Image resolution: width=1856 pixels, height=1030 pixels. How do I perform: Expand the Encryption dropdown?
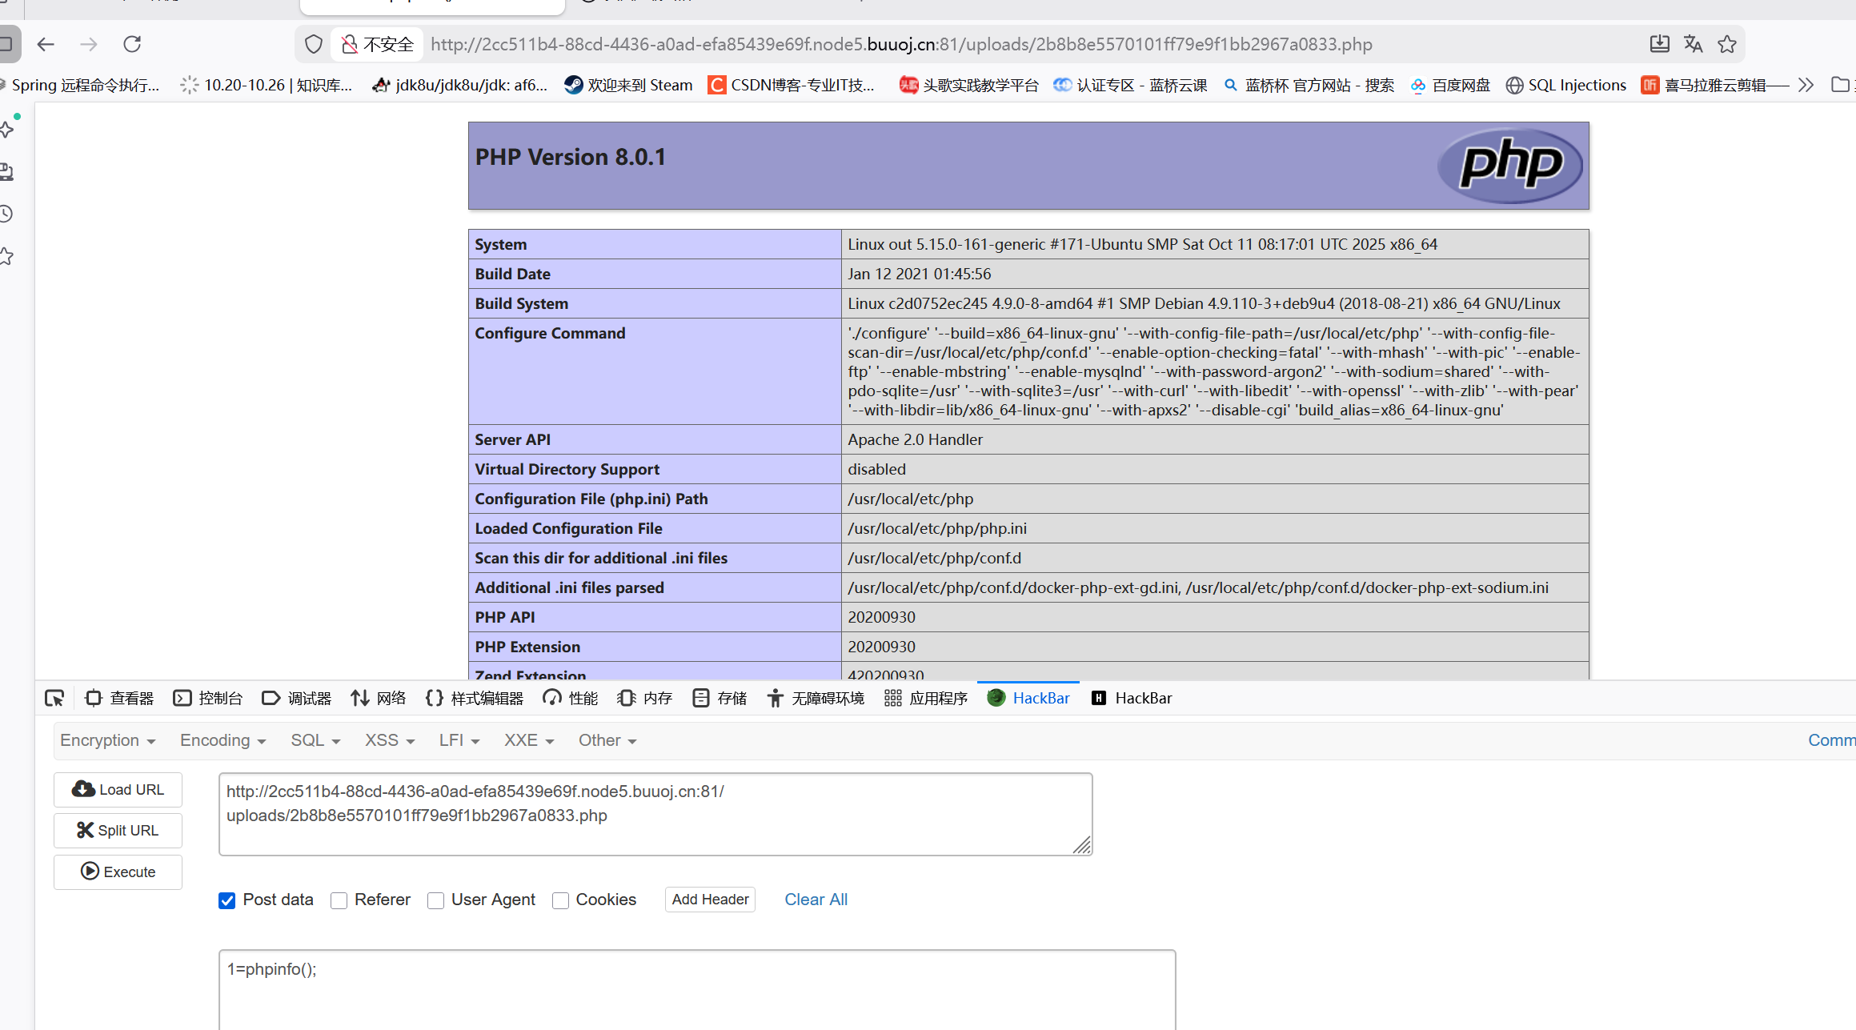(x=107, y=740)
